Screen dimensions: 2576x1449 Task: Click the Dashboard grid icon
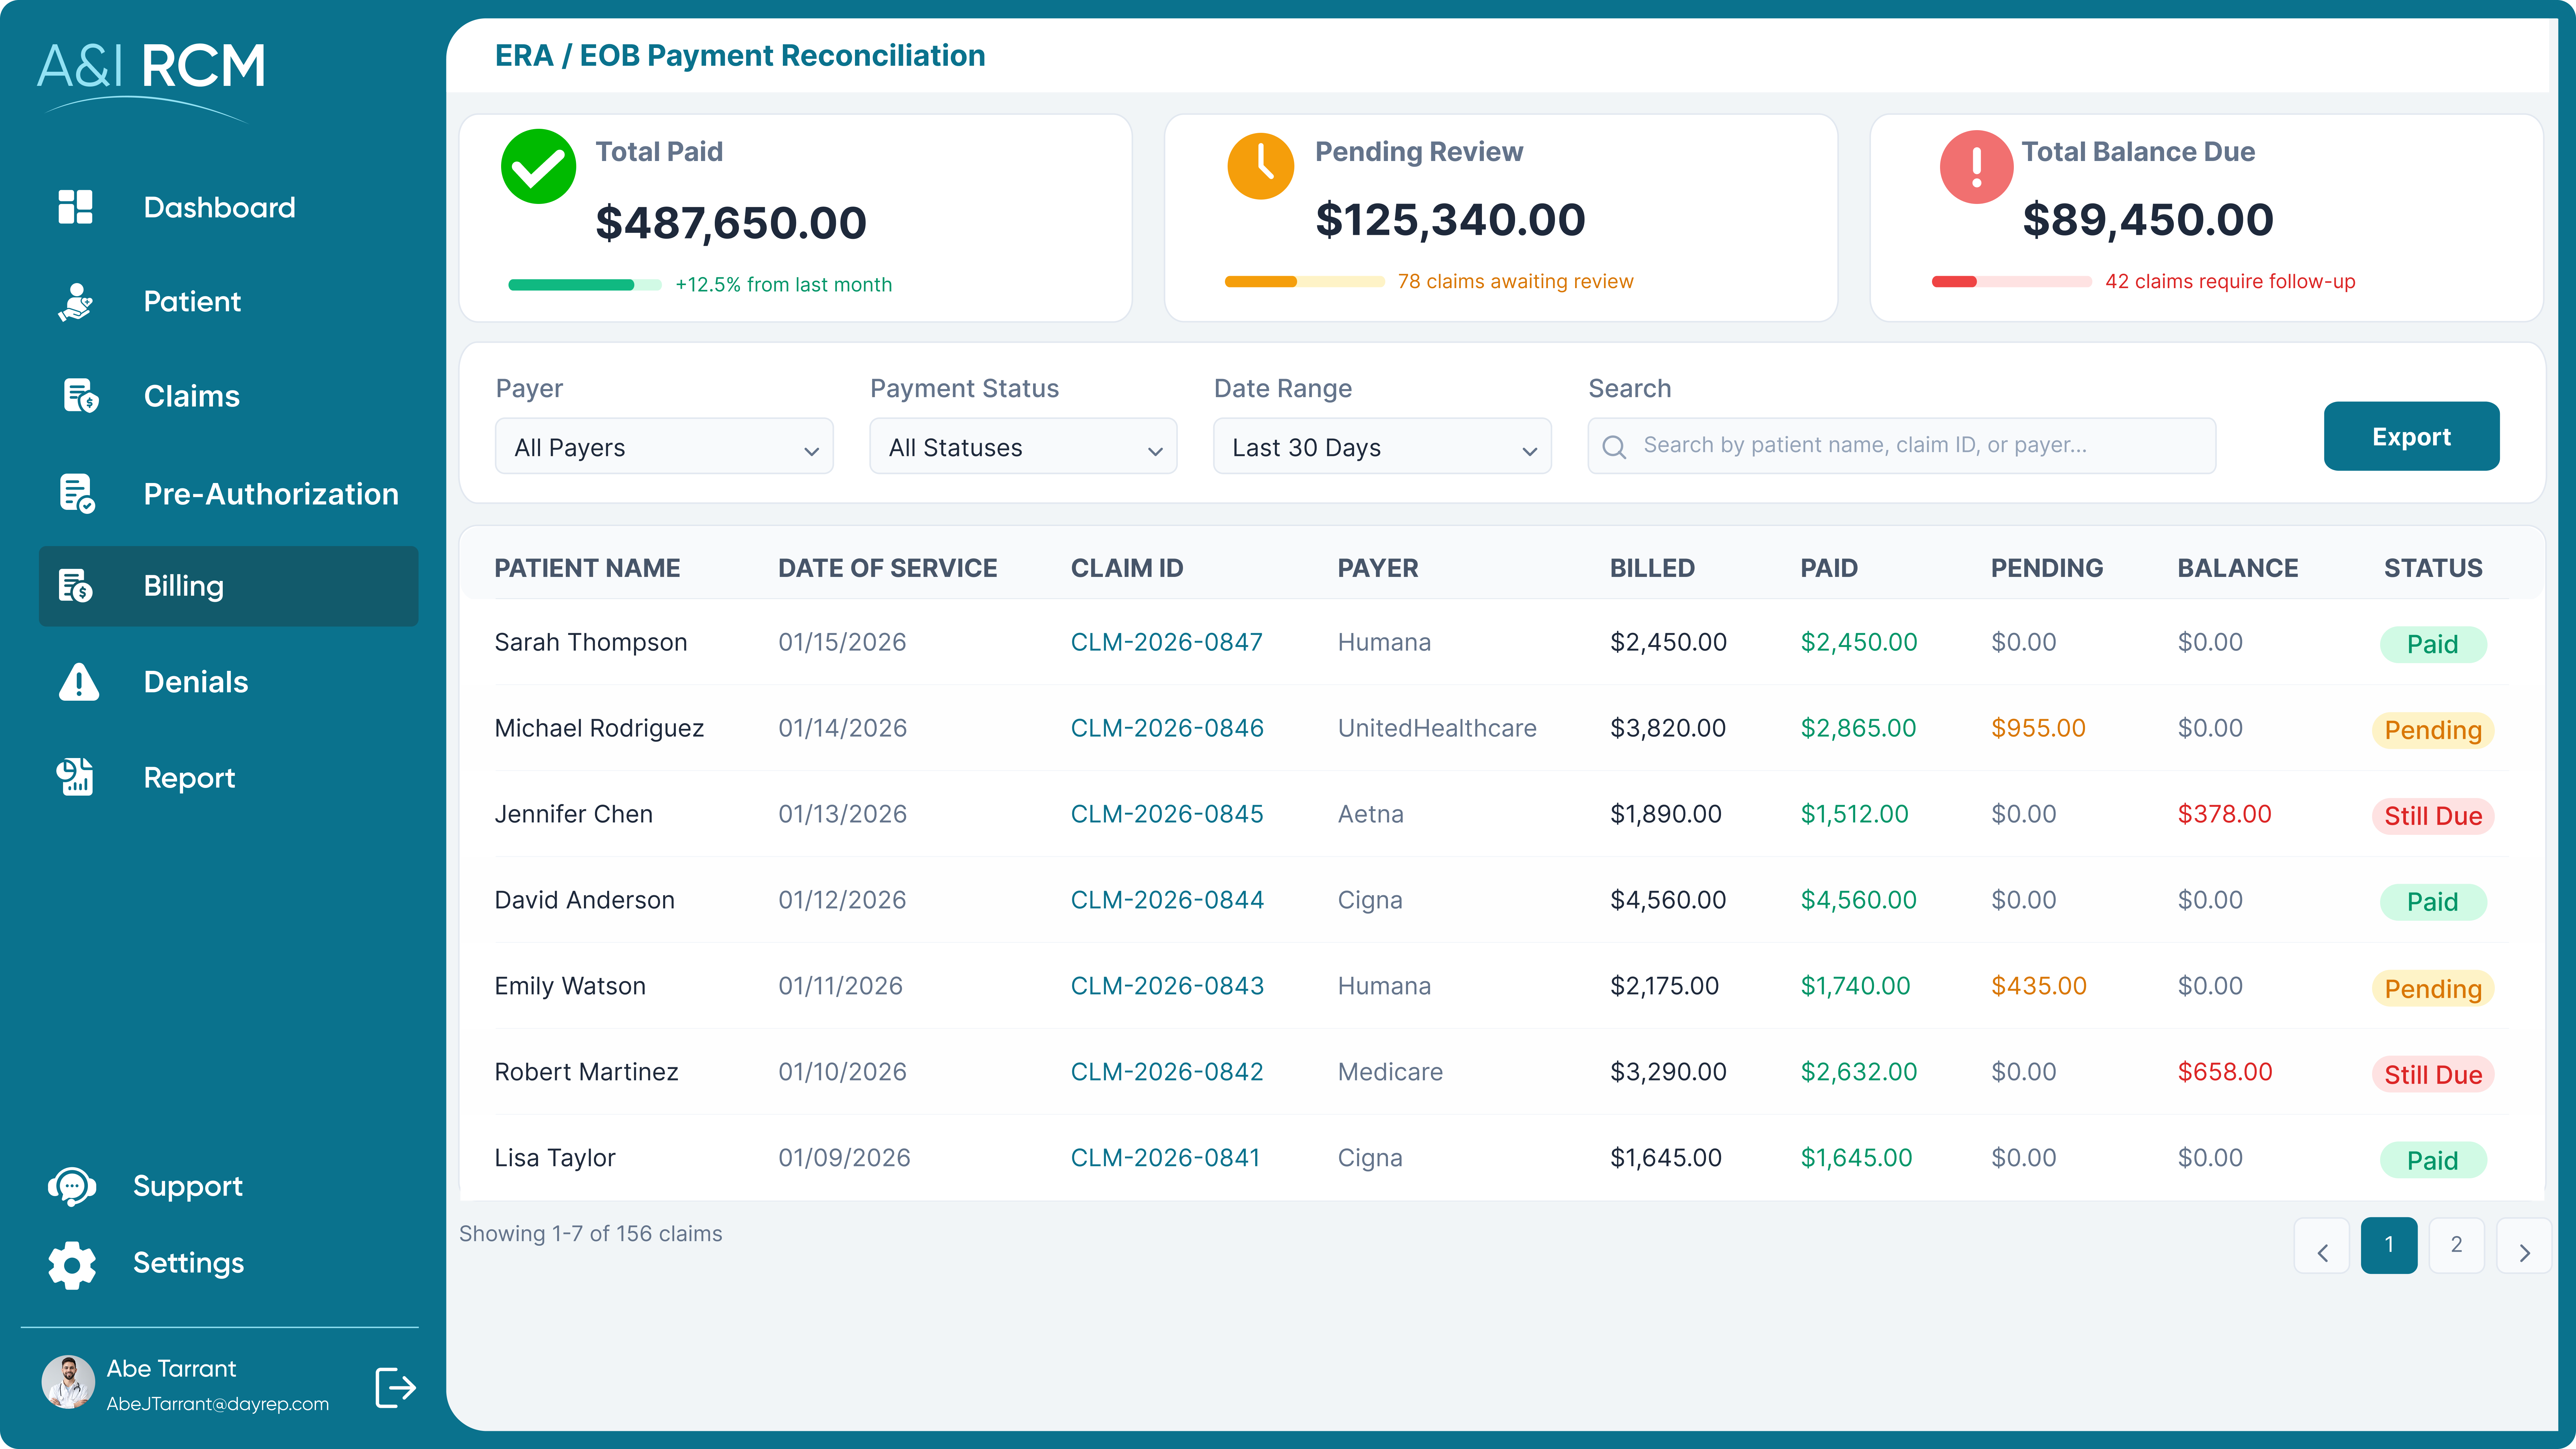coord(75,207)
